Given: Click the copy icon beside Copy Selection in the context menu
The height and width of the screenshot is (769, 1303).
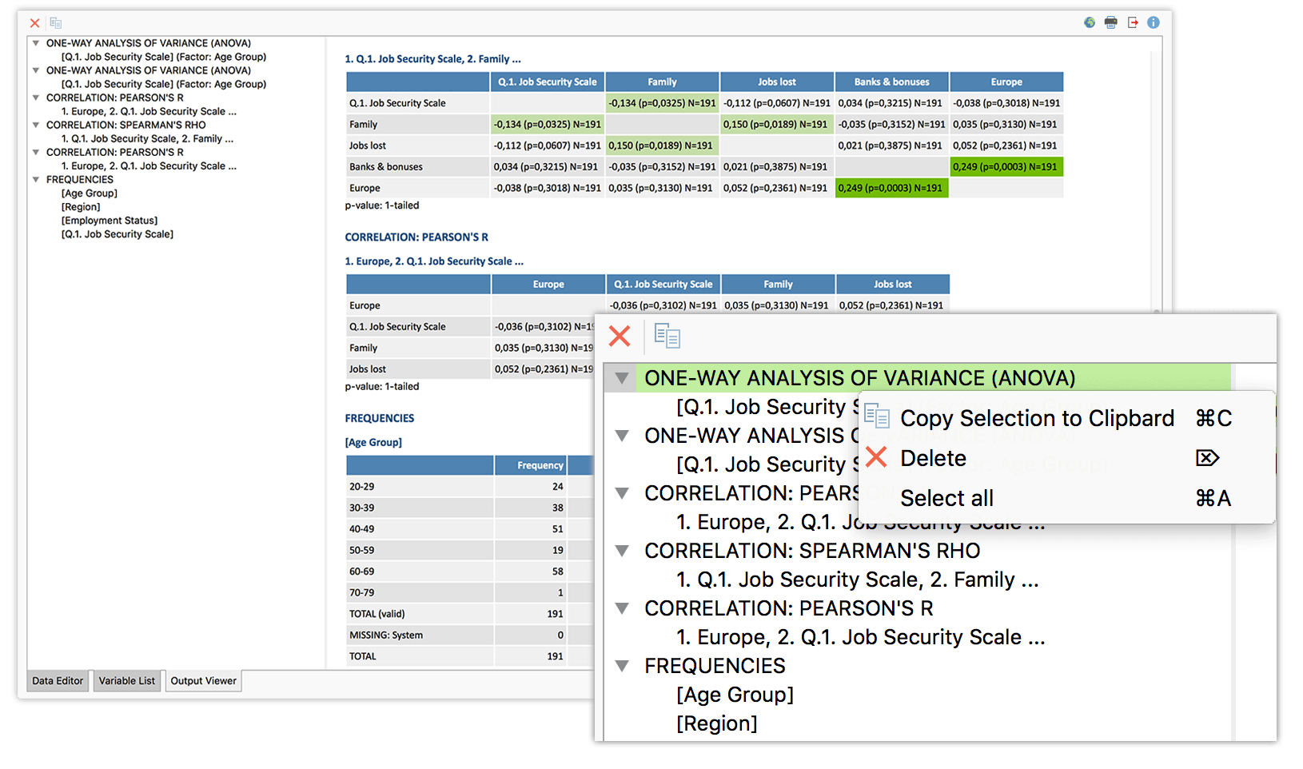Looking at the screenshot, I should (x=877, y=417).
